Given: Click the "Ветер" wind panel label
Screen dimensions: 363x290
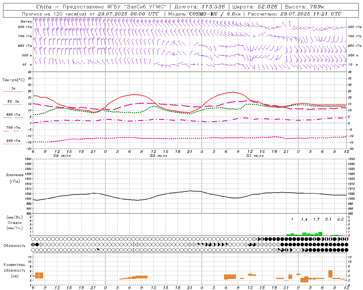Looking at the screenshot, I should tap(26, 22).
